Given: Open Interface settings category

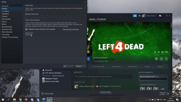Looking at the screenshot, I should pyautogui.click(x=5, y=14).
